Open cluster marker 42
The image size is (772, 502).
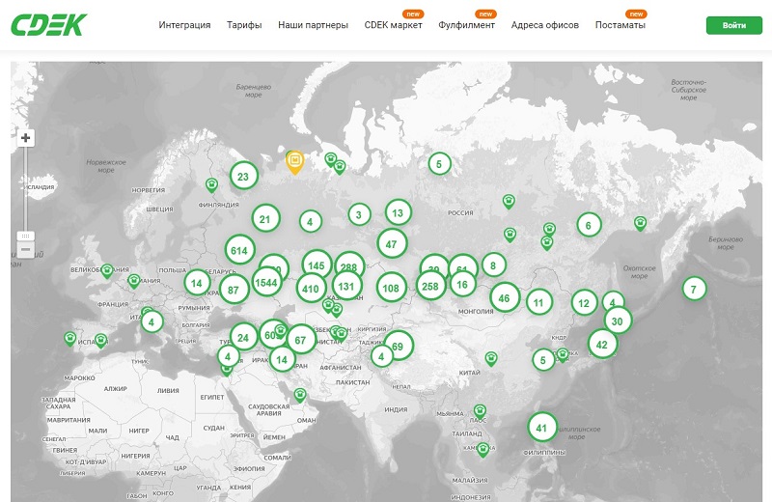602,345
